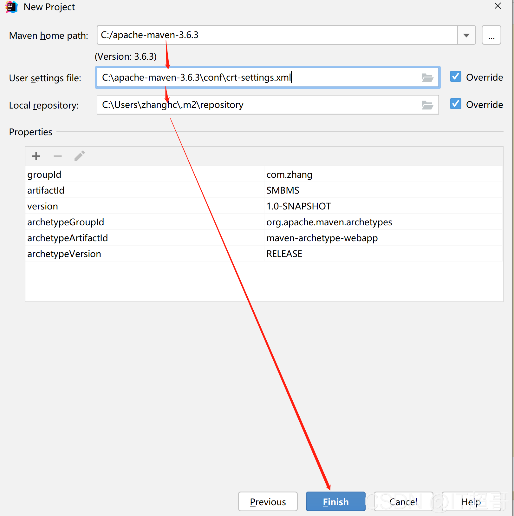This screenshot has height=516, width=514.
Task: Click the edit property pencil icon
Action: coord(80,156)
